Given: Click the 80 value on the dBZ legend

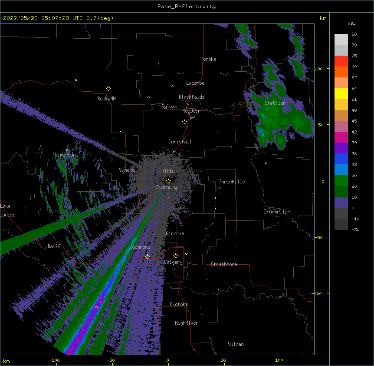Looking at the screenshot, I should tap(354, 34).
